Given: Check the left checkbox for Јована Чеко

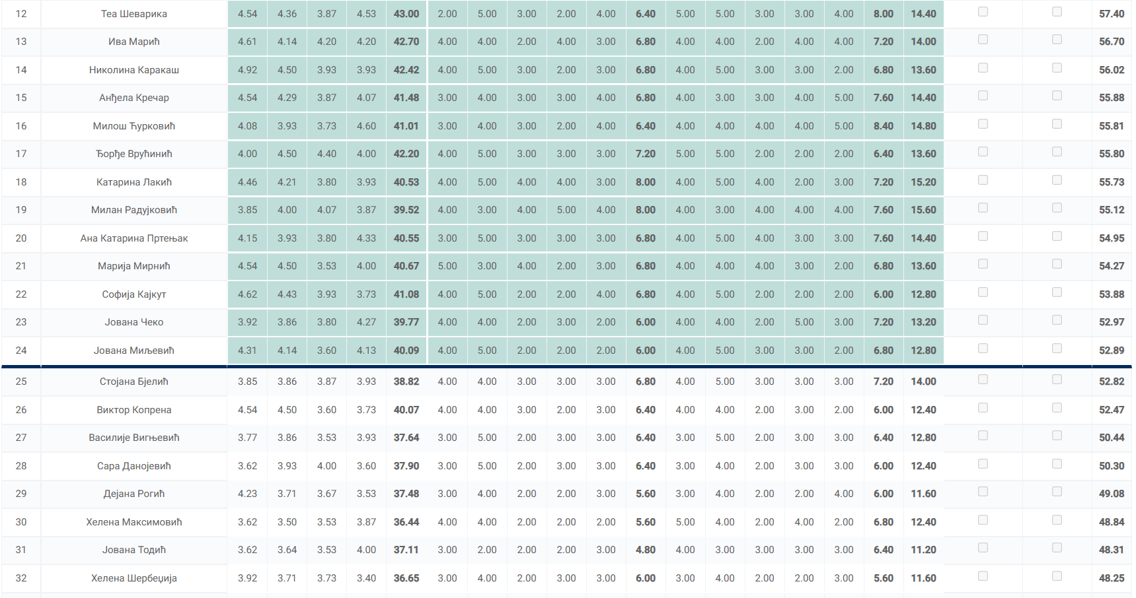Looking at the screenshot, I should pos(983,320).
